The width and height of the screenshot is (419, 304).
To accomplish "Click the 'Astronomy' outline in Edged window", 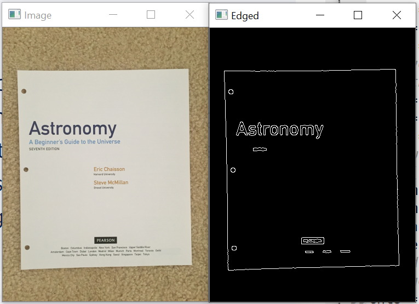I will point(280,130).
